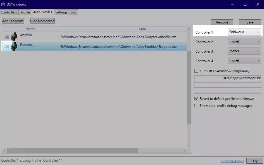The image size is (264, 165).
Task: Click the empty field below the path
Action: tap(228, 85)
